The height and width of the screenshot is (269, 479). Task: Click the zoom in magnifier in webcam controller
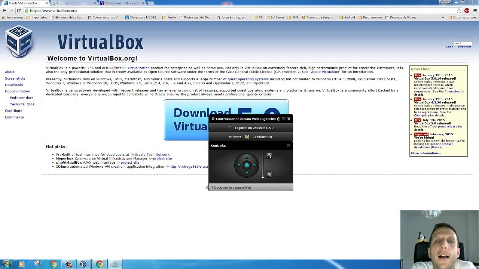click(269, 156)
